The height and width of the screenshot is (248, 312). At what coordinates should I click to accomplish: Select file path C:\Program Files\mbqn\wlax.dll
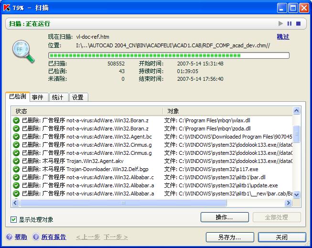point(207,120)
